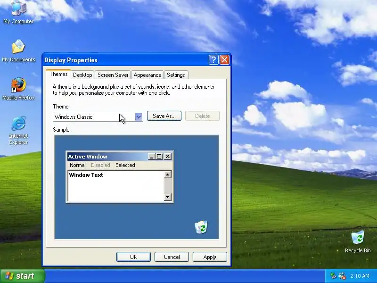Select the Internet Explorer desktop icon
The image size is (377, 283).
18,130
